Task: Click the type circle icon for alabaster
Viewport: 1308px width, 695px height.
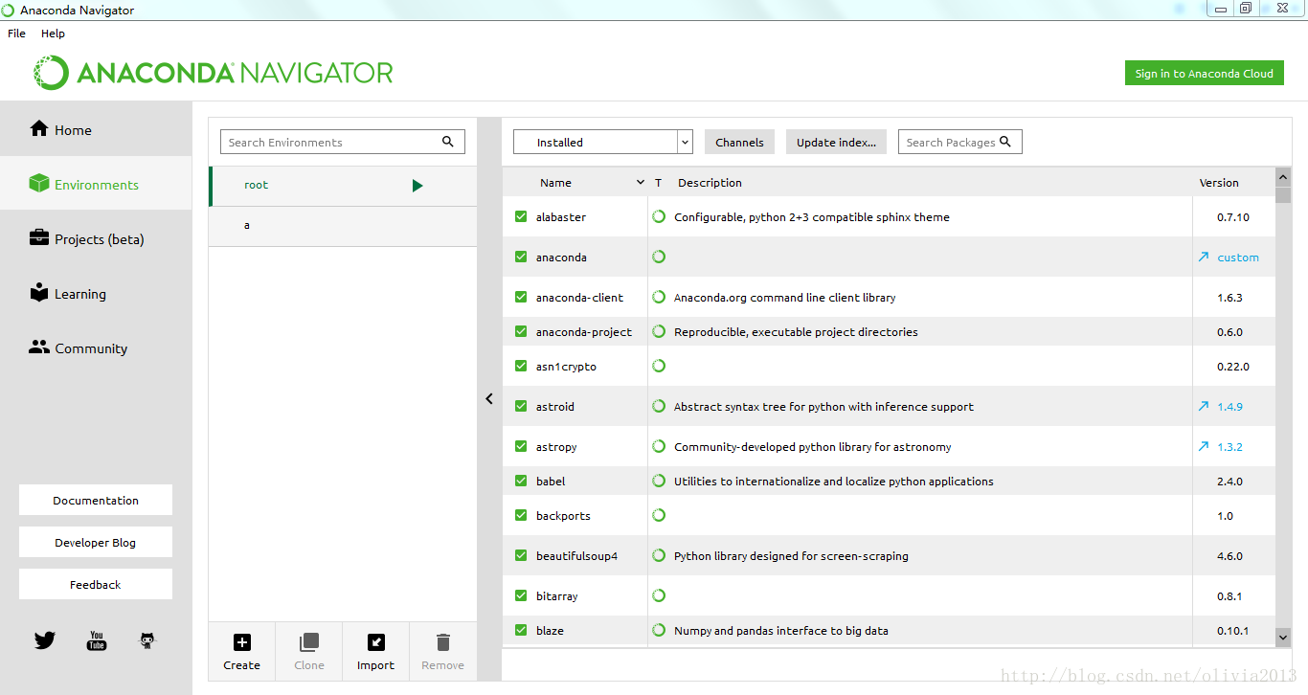Action: pos(659,216)
